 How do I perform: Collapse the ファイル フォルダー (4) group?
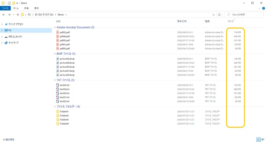55,106
